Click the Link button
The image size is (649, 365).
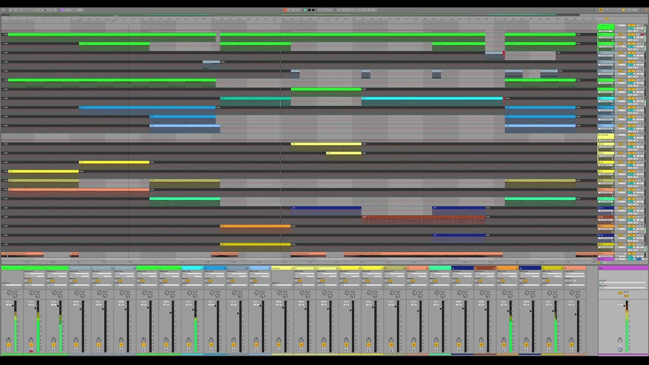[12, 10]
